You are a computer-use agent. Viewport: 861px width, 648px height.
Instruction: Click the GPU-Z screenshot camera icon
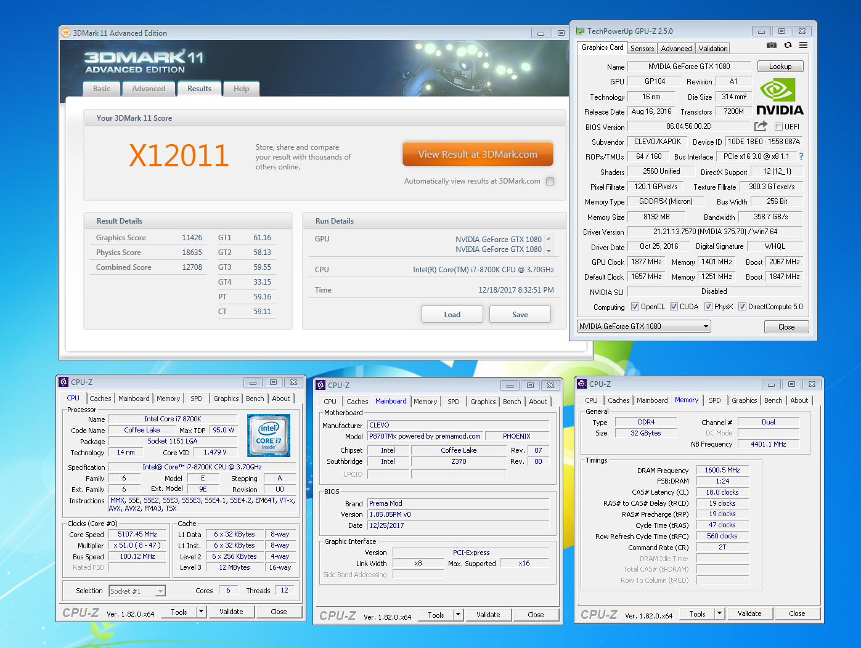771,45
